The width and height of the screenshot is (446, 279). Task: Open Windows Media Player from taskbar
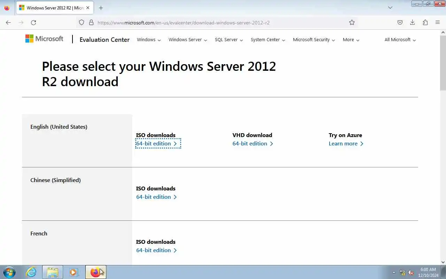click(x=74, y=272)
